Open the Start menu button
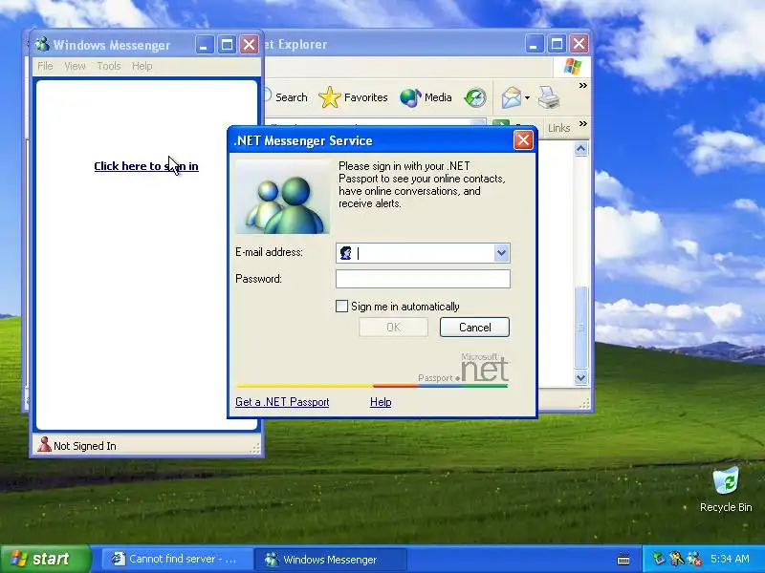Screen dimensions: 765x573 45,559
